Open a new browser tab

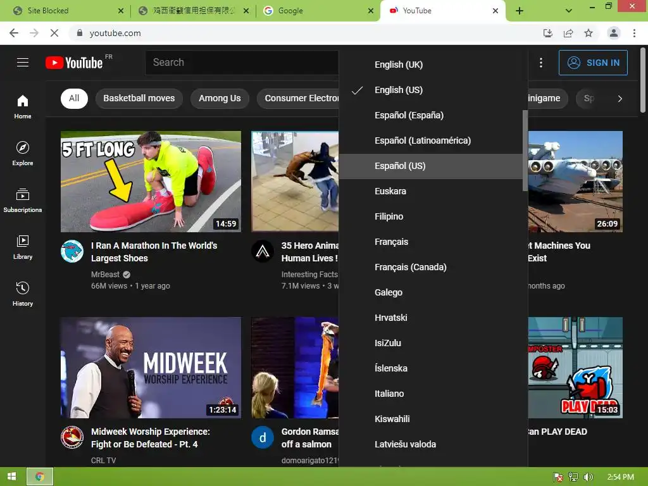(x=520, y=11)
